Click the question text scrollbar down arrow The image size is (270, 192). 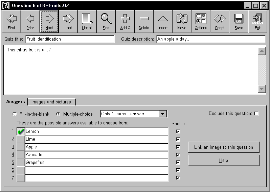click(x=262, y=89)
